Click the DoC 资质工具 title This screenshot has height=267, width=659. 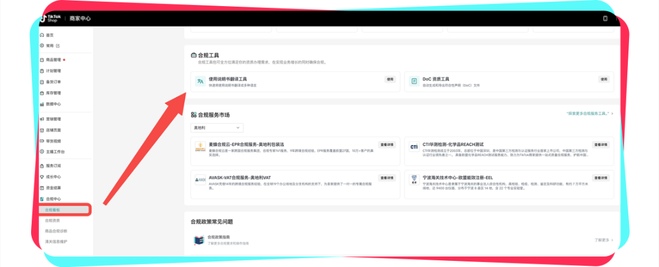(x=436, y=79)
